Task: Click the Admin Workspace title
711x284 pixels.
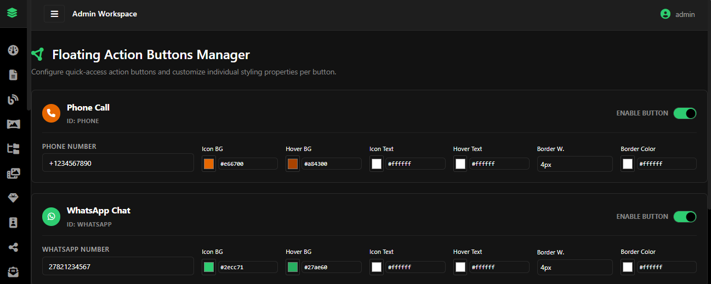Action: click(105, 14)
